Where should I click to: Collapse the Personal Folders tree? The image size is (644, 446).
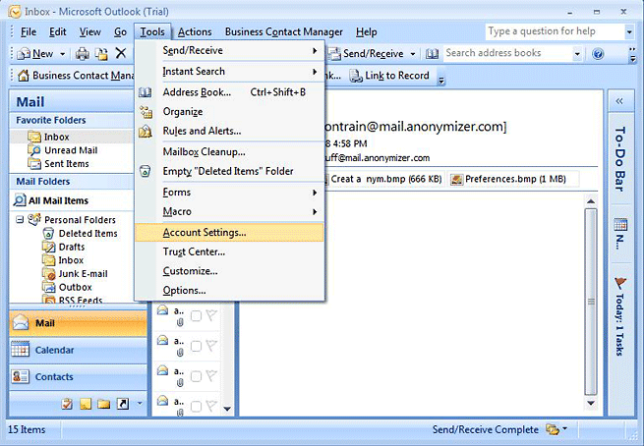[x=21, y=220]
